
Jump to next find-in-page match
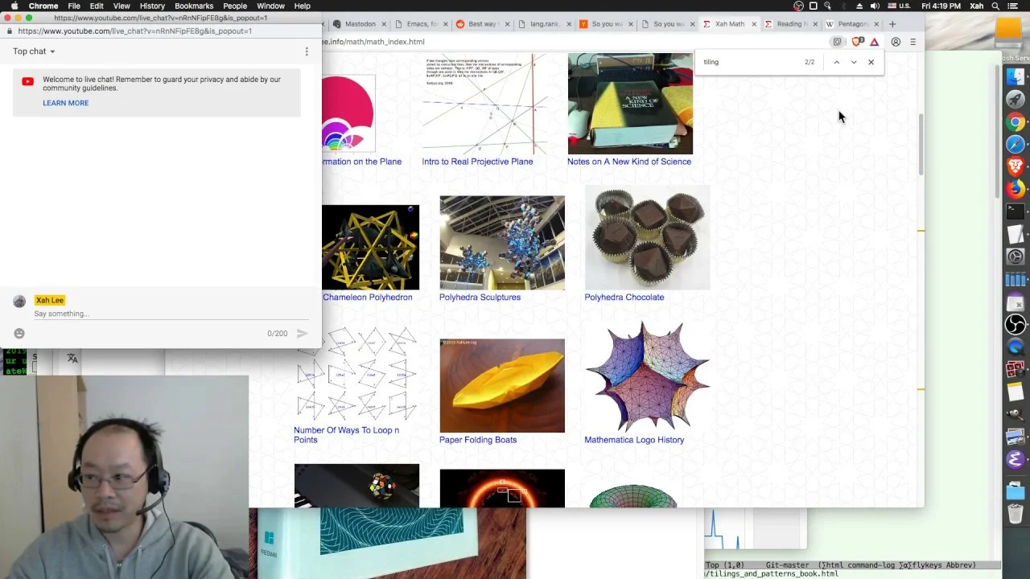point(854,62)
